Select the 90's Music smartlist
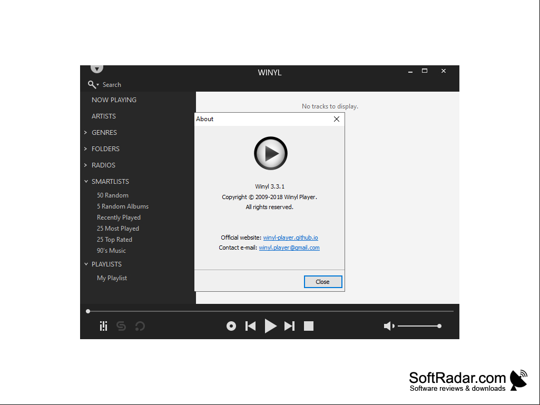Viewport: 540px width, 405px height. 111,250
